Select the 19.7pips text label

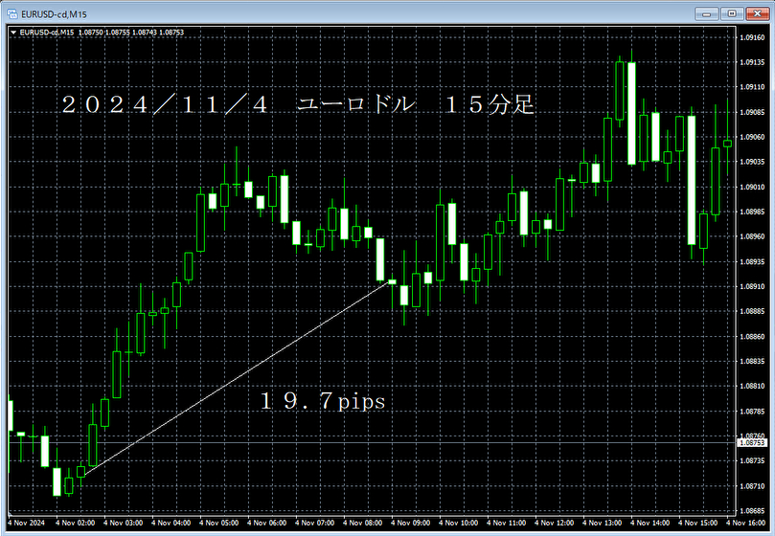[x=322, y=402]
